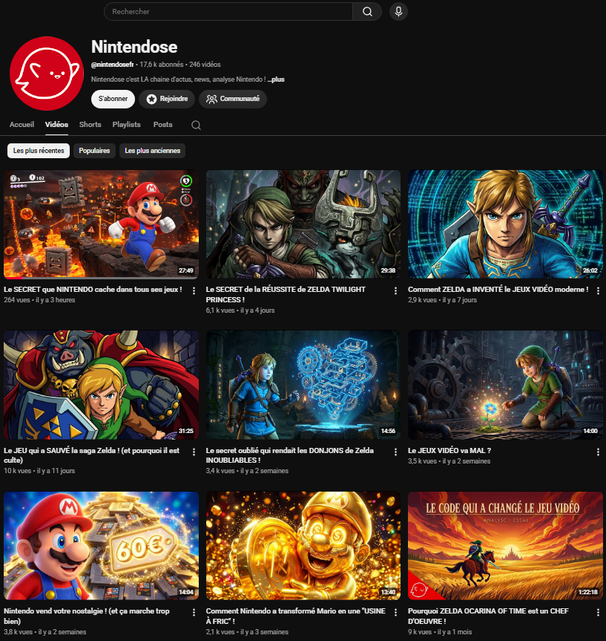Open options menu for 'Comment ZELDA a INVENTÉ' video

point(598,290)
